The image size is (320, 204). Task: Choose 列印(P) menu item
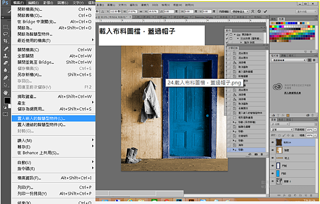pos(54,187)
